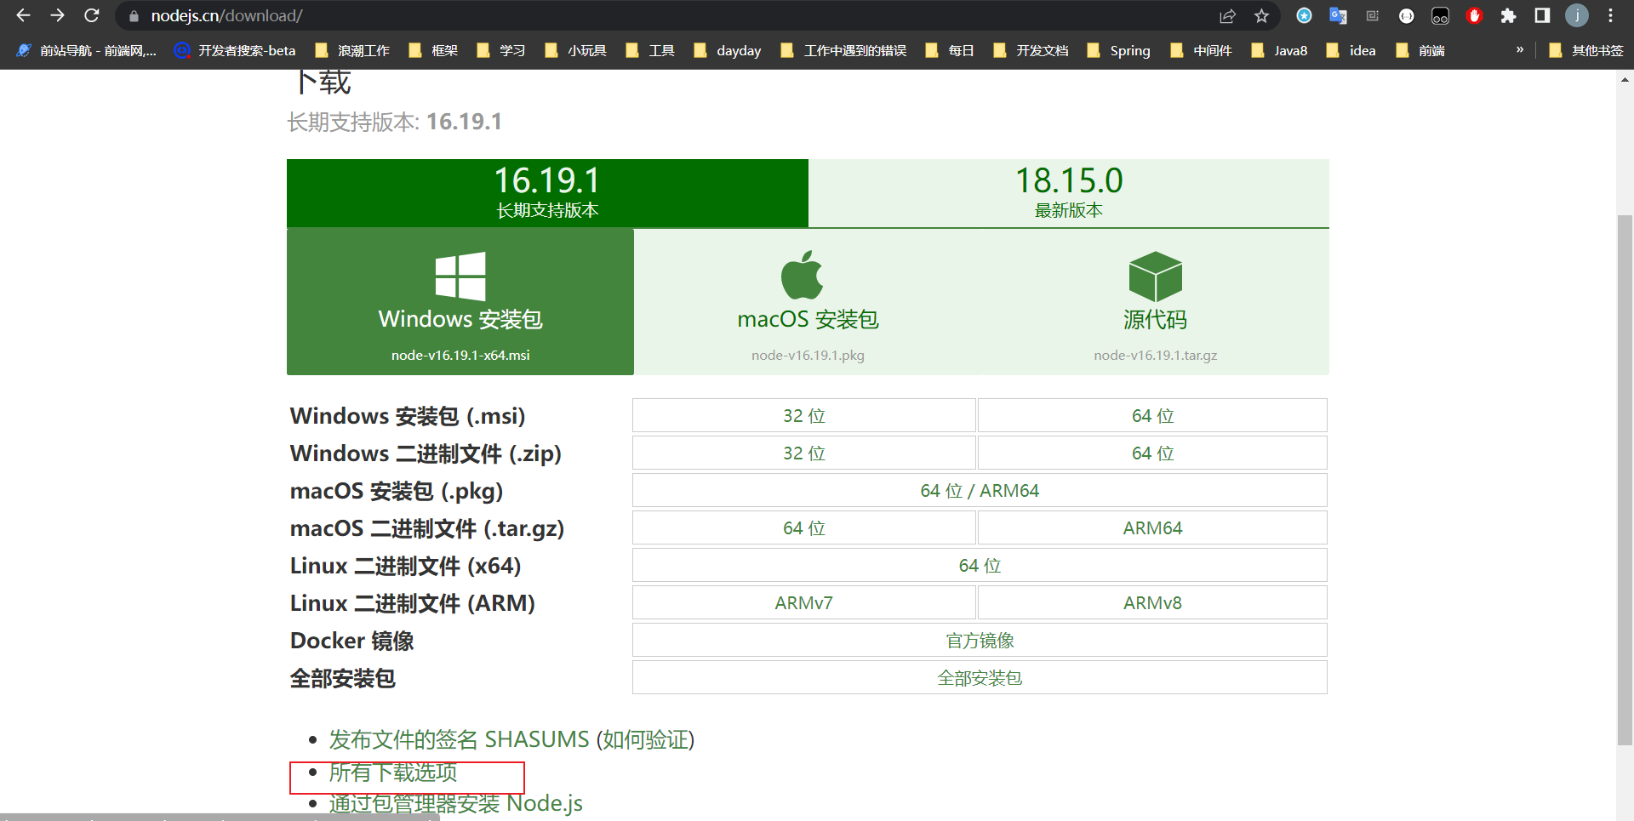This screenshot has height=821, width=1634.
Task: Open the 中间件 bookmark folder
Action: click(1201, 50)
